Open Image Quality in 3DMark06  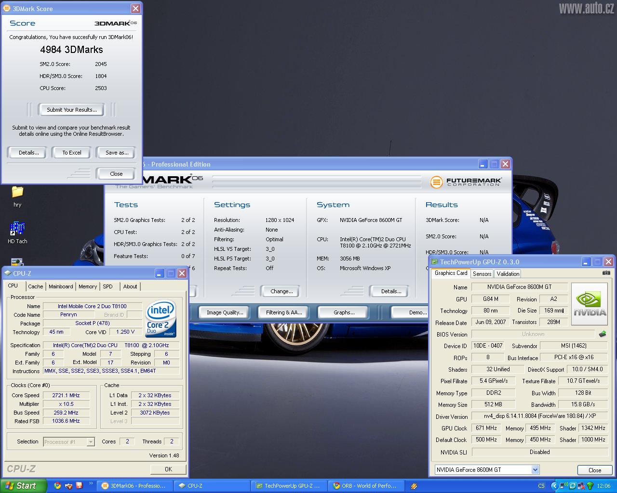(x=225, y=312)
